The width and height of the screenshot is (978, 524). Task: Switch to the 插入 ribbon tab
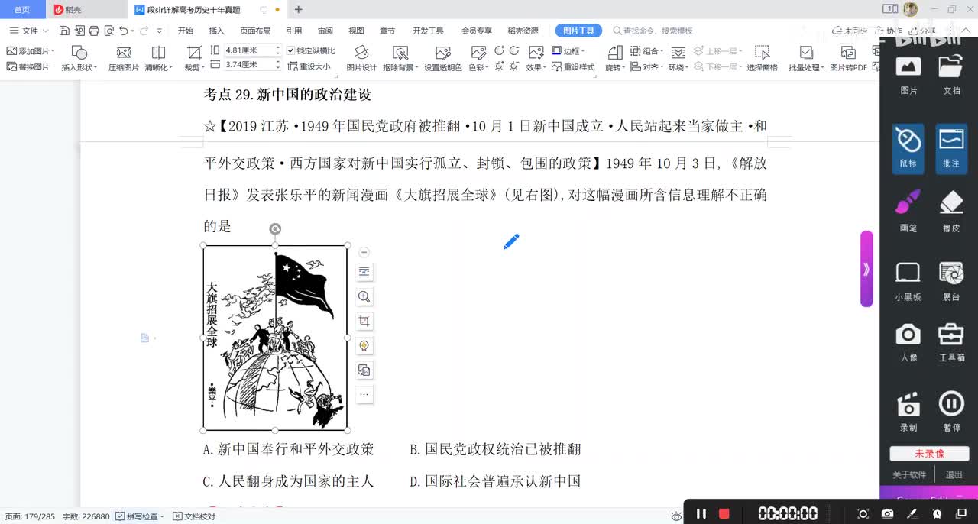pyautogui.click(x=217, y=31)
